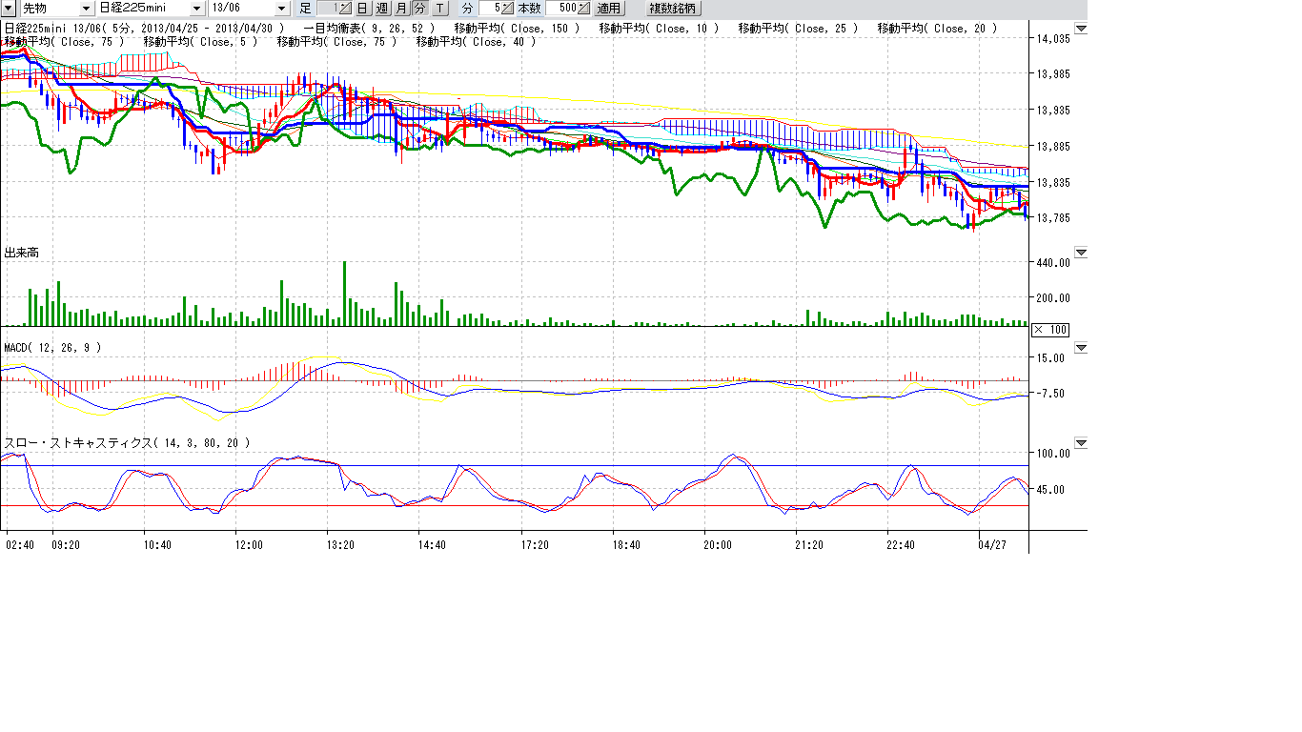The height and width of the screenshot is (732, 1302).
Task: Click the minutes input field showing 5
Action: point(490,9)
